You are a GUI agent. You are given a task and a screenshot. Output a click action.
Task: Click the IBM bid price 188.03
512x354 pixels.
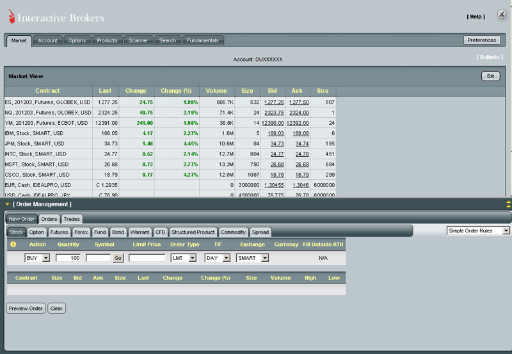tap(275, 133)
